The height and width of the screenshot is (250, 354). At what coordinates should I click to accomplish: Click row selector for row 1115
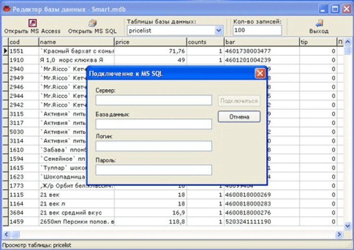[5, 195]
